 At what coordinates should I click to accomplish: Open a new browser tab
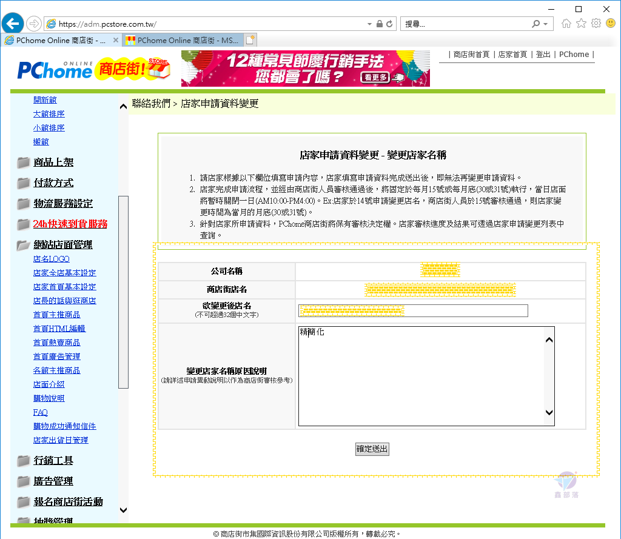click(x=250, y=40)
